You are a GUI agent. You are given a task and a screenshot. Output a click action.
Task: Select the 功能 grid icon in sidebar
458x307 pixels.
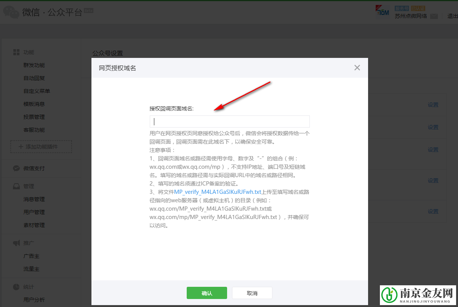click(x=16, y=52)
